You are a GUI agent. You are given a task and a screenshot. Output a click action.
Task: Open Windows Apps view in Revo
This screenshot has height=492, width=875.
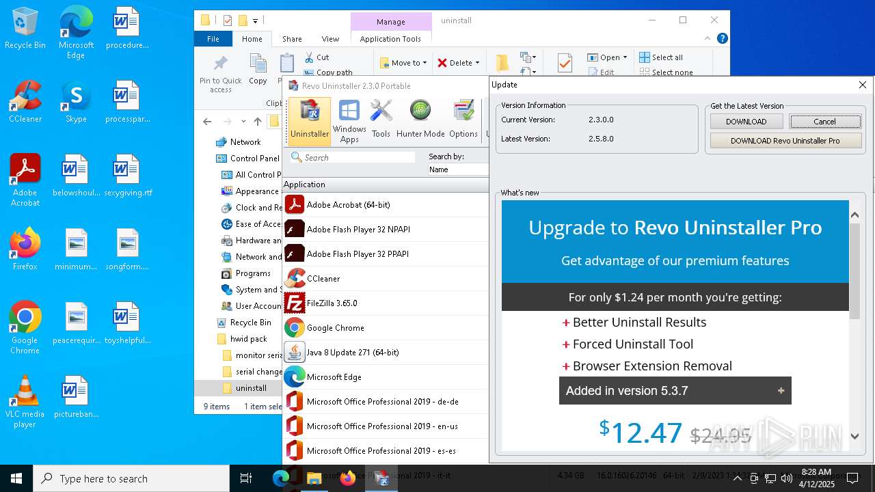pos(349,121)
